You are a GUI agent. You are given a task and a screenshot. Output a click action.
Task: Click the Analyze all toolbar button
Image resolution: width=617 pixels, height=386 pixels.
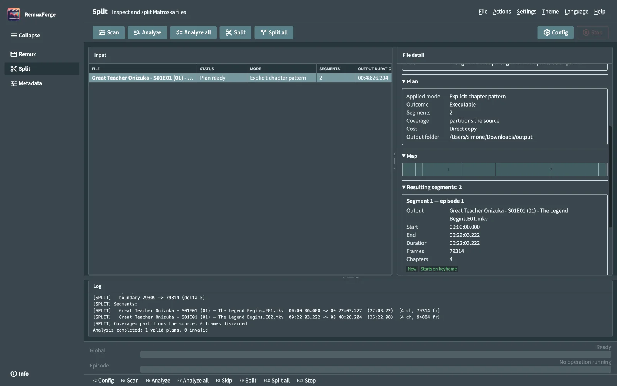coord(193,33)
